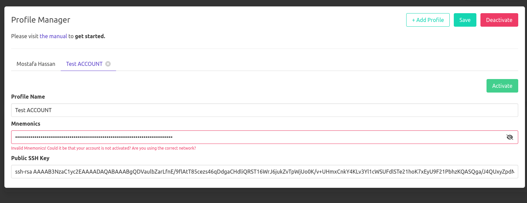
Task: Save the current profile settings
Action: click(465, 20)
